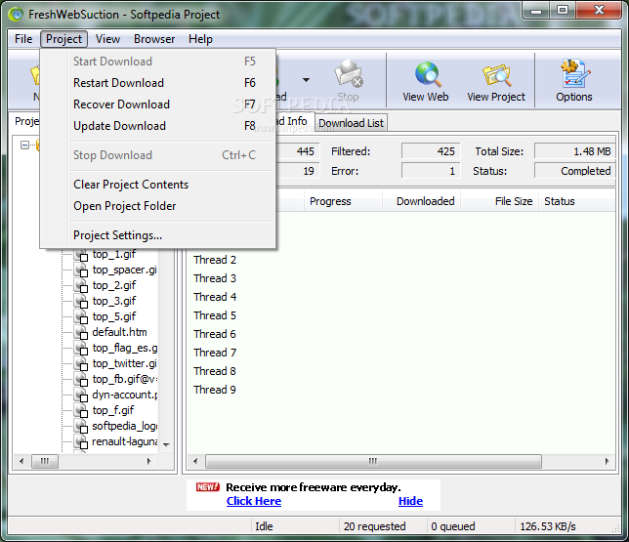629x542 pixels.
Task: Click file icon next to top_spacer.gi
Action: pyautogui.click(x=81, y=271)
